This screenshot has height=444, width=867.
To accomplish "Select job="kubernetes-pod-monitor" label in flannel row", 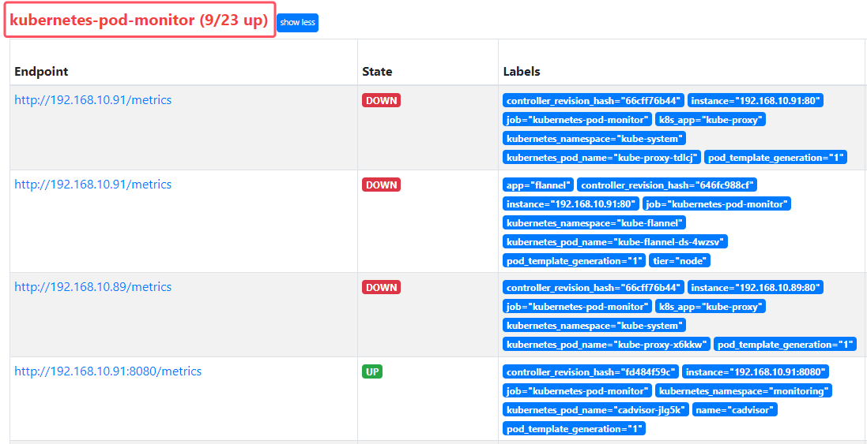I will coord(717,204).
